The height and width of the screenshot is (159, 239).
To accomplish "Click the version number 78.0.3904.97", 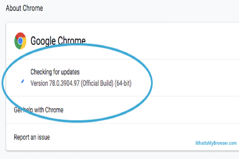I will click(64, 83).
